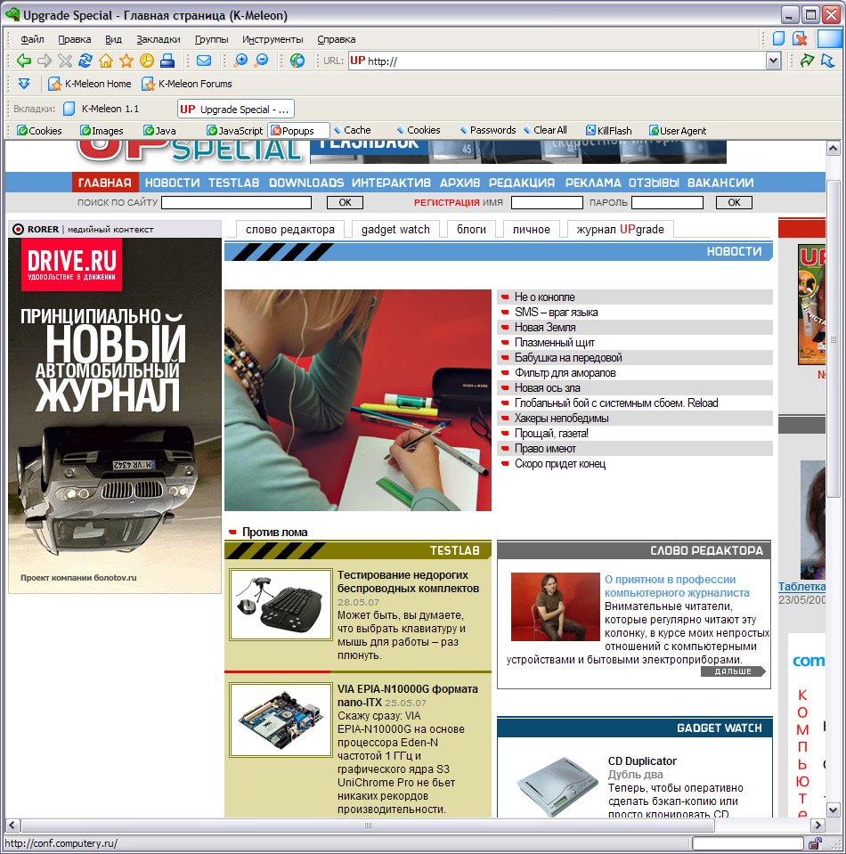Go to TESTLAB in the site navigation
This screenshot has height=854, width=846.
point(233,183)
